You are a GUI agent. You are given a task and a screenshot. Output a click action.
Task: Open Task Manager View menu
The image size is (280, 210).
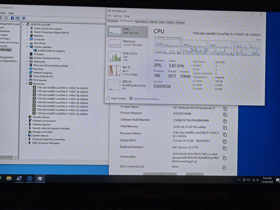click(x=127, y=16)
